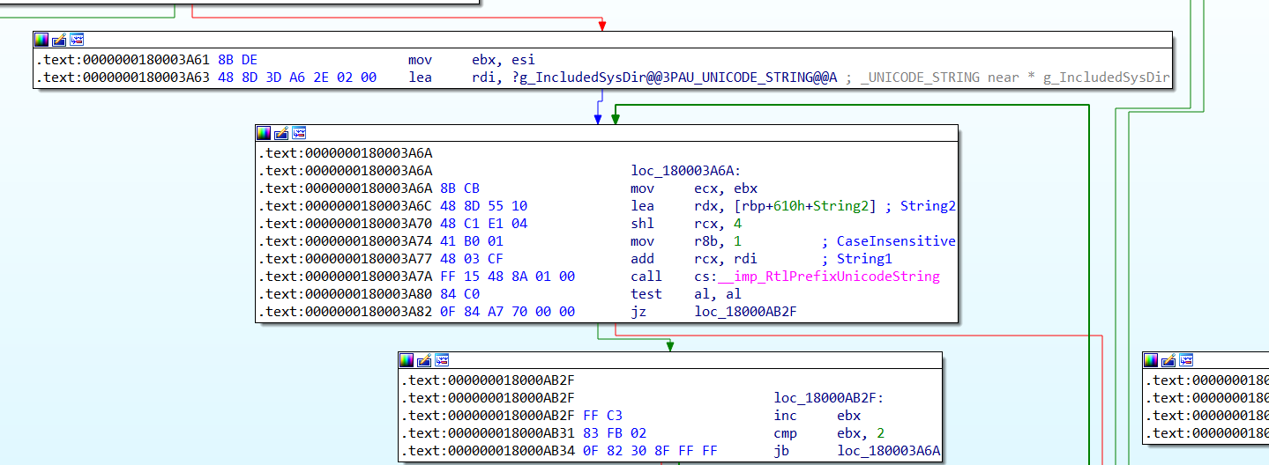The image size is (1269, 465).
Task: Click opcode bytes 'FF C3'
Action: point(602,416)
